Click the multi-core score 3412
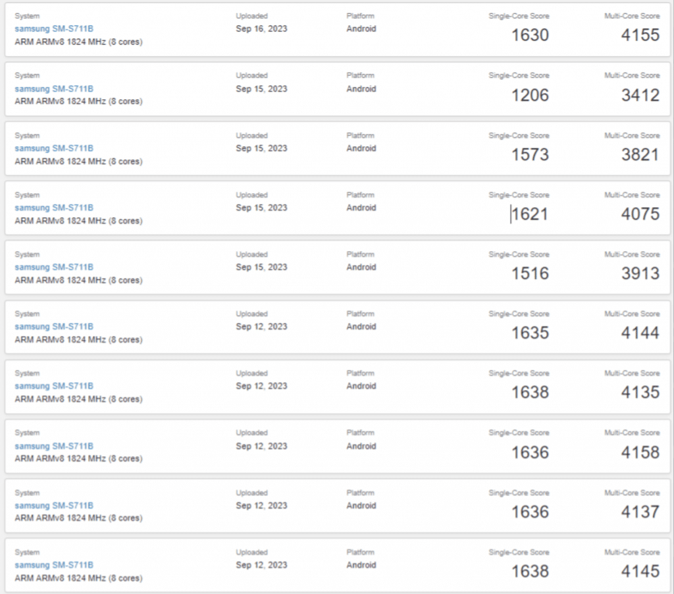Screen dimensions: 674x594 [x=640, y=95]
